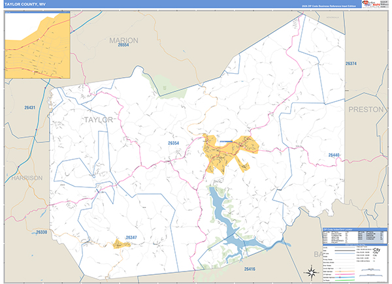Select the MARION county label
392x284 pixels.
click(123, 40)
